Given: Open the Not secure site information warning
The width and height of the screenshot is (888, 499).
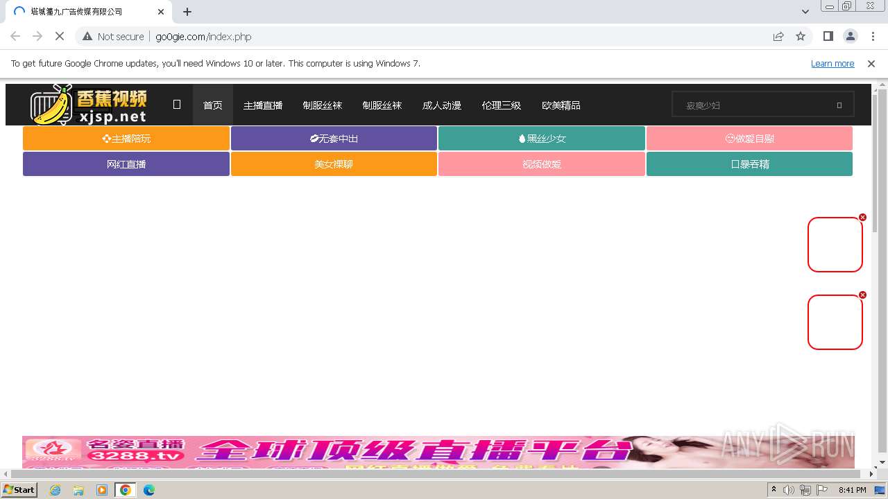Looking at the screenshot, I should click(113, 36).
